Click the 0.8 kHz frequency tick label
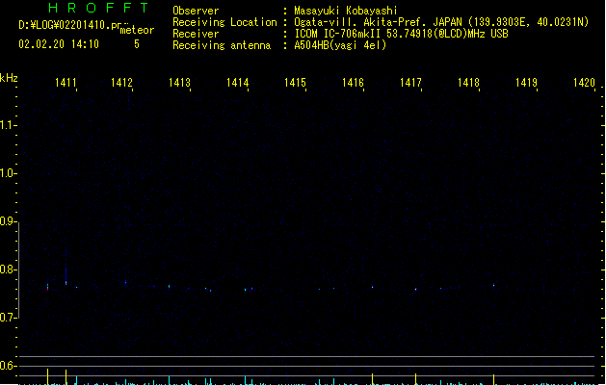This screenshot has height=385, width=606. 8,269
